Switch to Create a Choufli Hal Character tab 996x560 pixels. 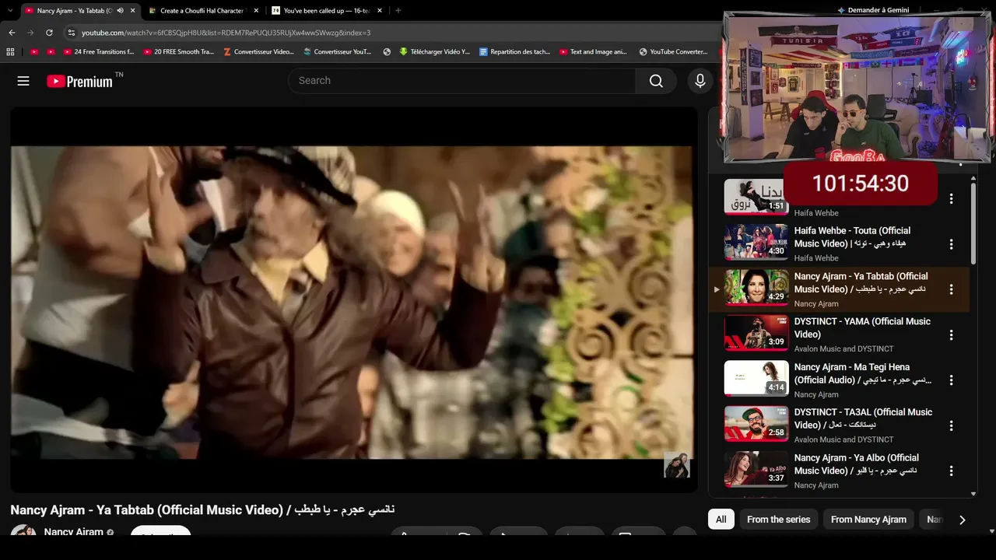(x=203, y=11)
